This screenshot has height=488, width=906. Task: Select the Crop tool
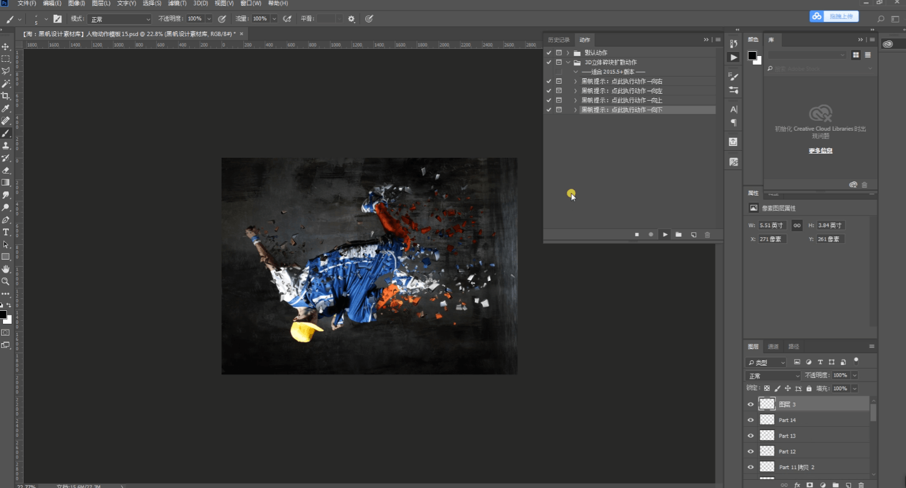pos(6,96)
